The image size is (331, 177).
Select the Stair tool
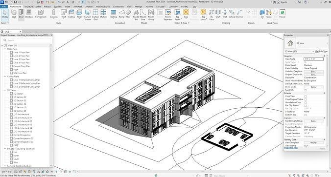[x=128, y=14]
